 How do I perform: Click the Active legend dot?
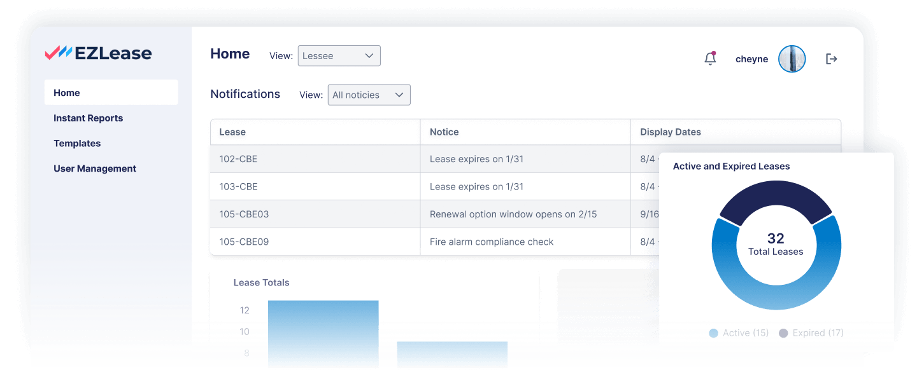(713, 333)
